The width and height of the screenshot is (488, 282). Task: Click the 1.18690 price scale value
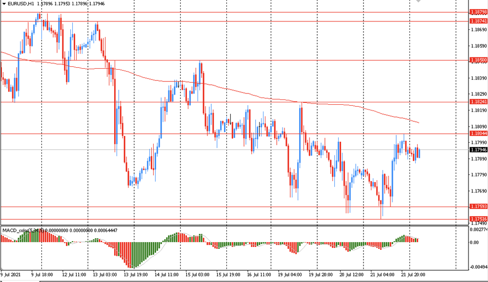click(x=479, y=30)
